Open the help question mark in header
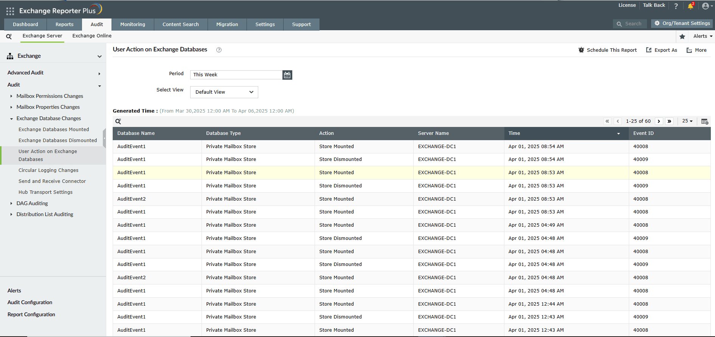The width and height of the screenshot is (715, 337). [x=676, y=6]
